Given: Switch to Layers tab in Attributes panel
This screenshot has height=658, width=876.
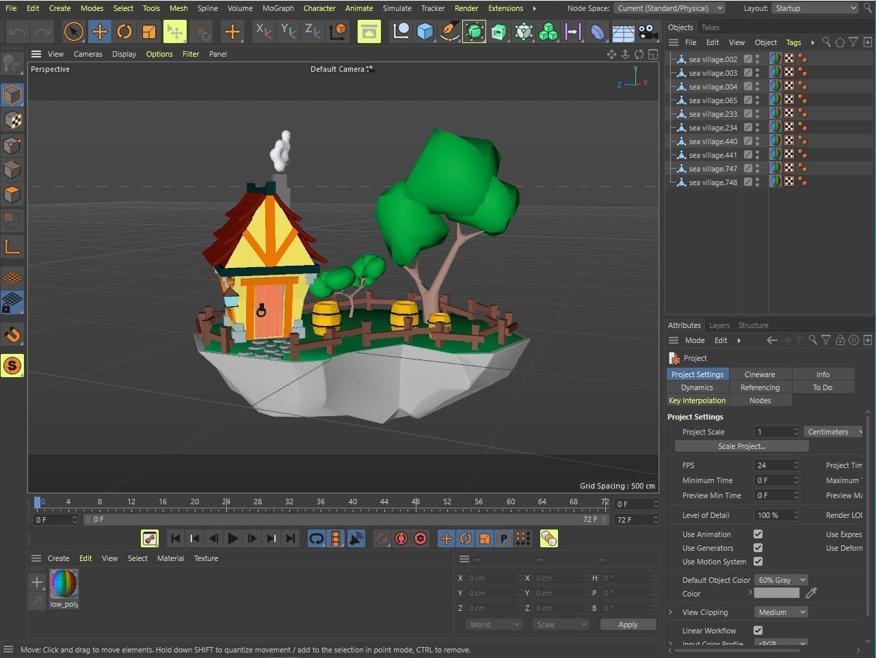Looking at the screenshot, I should click(719, 325).
